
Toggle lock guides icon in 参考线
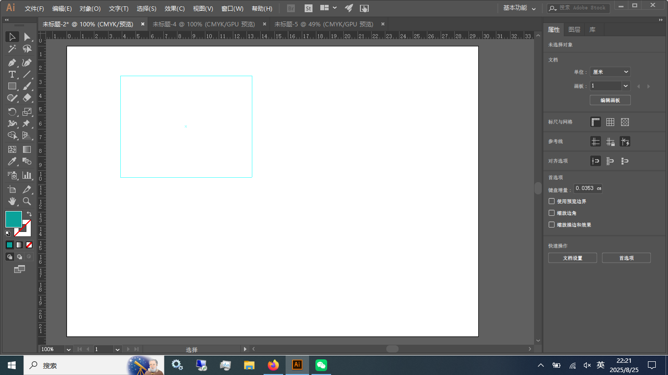click(610, 142)
